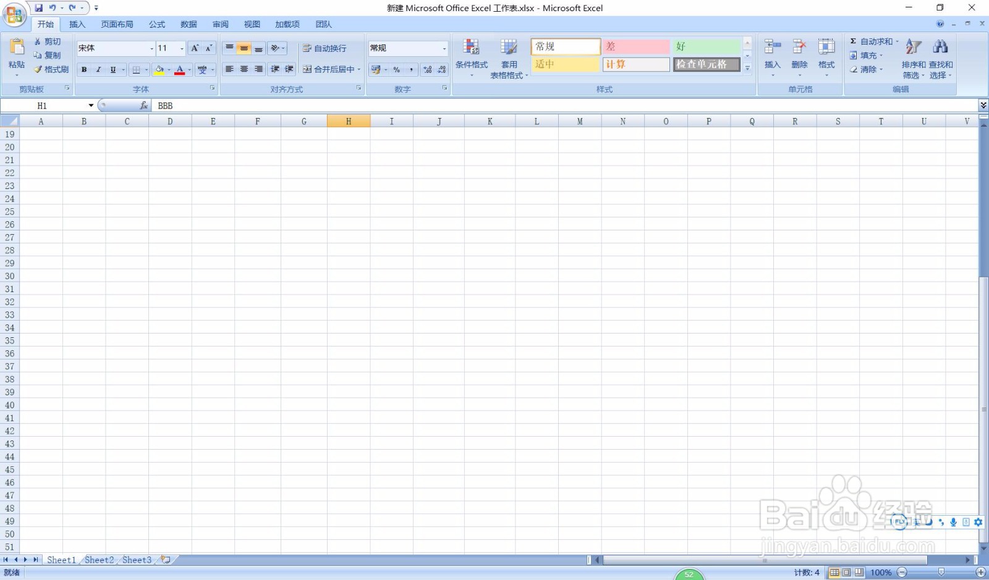Click the insert function fx button
This screenshot has height=580, width=989.
pyautogui.click(x=144, y=106)
